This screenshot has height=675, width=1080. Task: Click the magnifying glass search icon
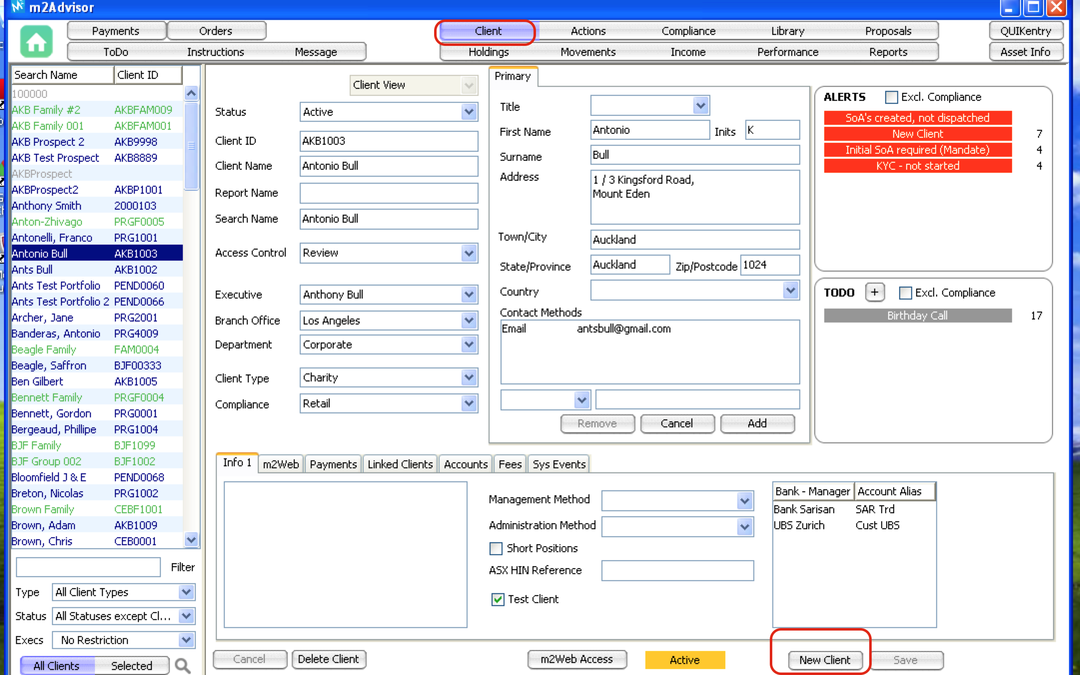(183, 666)
